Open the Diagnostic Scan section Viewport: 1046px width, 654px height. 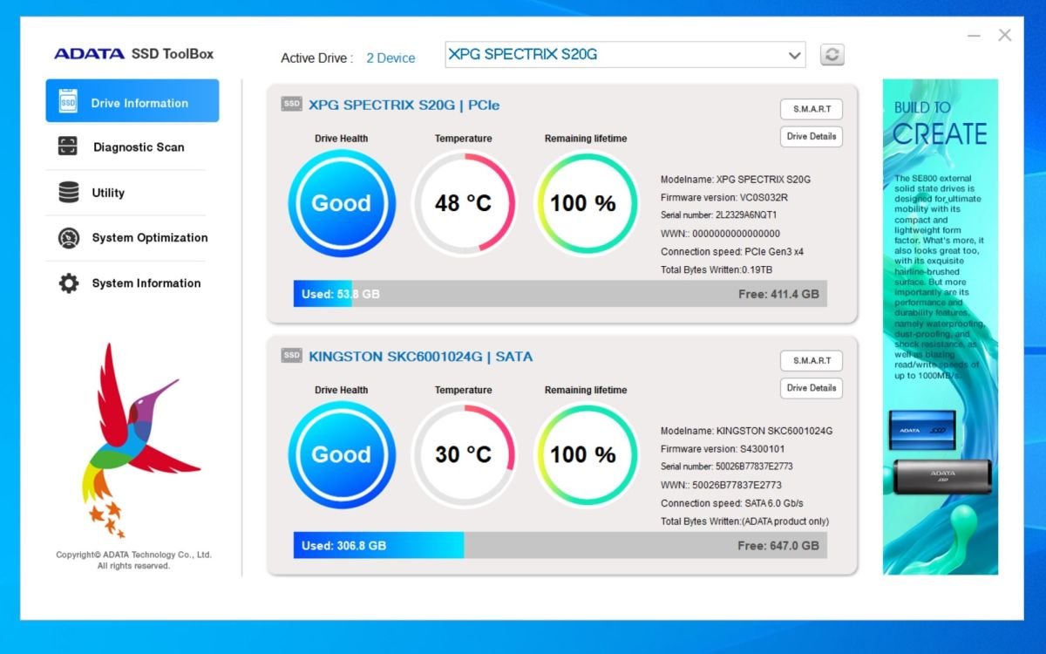click(x=139, y=147)
